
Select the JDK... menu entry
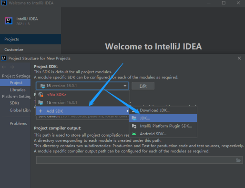[163, 118]
